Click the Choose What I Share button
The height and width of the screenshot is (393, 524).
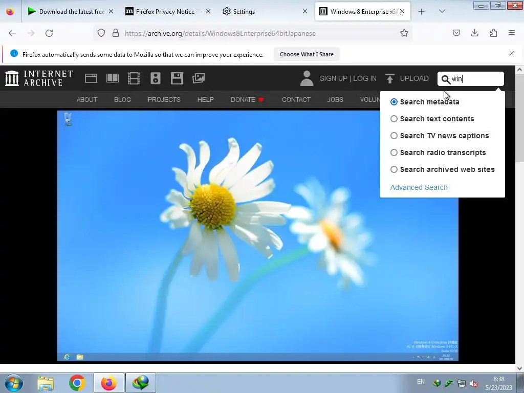point(307,54)
